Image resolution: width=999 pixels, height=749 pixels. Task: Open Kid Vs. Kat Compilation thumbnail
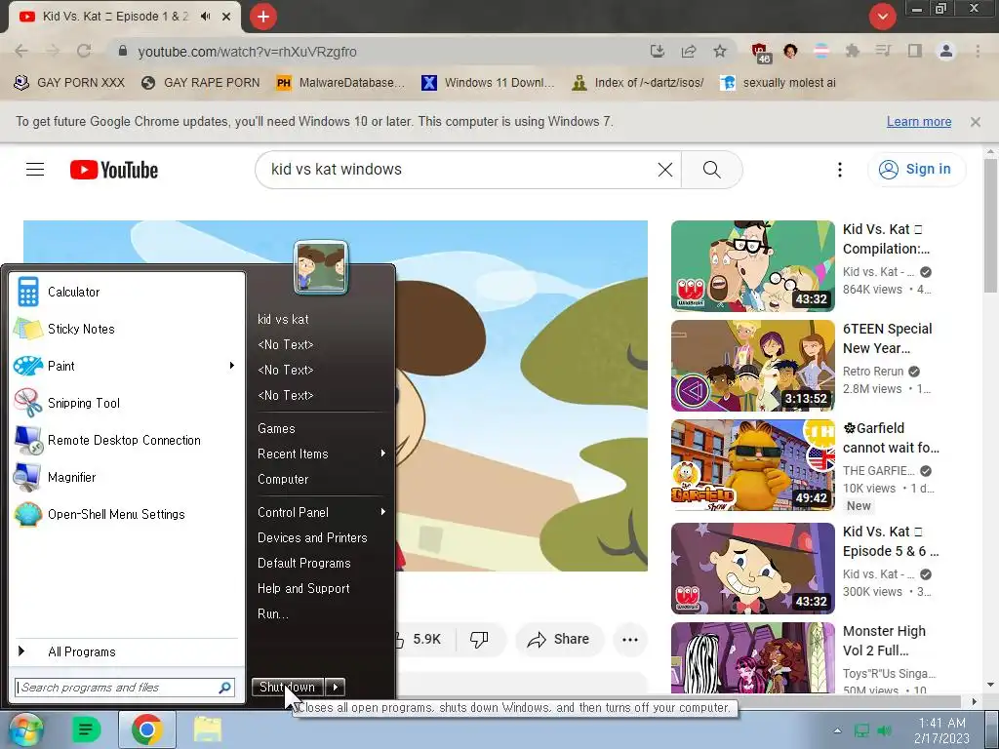752,265
